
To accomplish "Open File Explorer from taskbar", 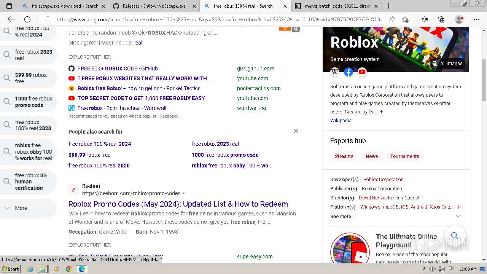I will tap(42, 269).
